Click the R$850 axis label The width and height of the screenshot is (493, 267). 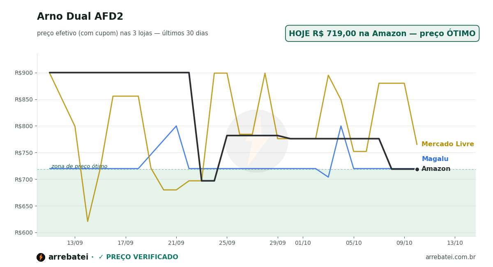[x=24, y=99]
